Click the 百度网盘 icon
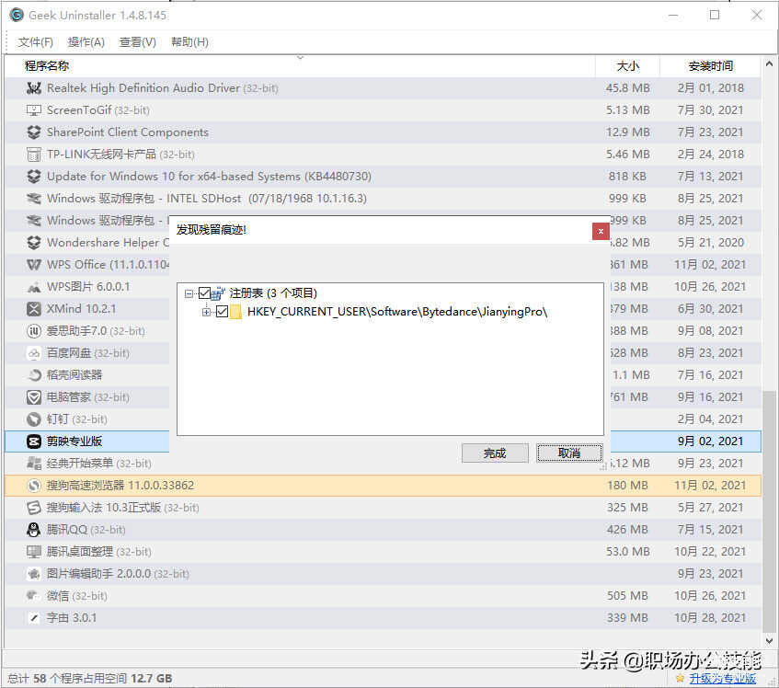This screenshot has height=688, width=779. coord(34,353)
